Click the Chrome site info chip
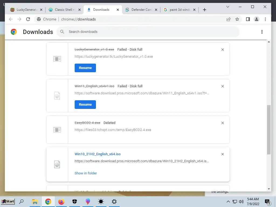Screen dimensions: 276x207 pos(47,19)
